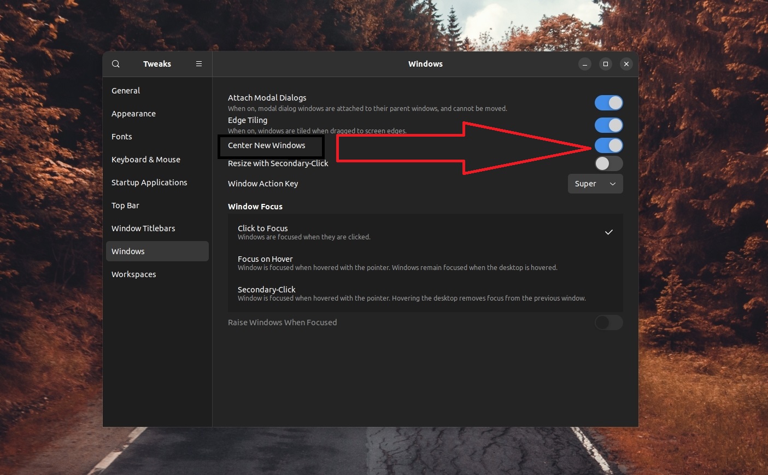Screen dimensions: 768x475
Task: Click the Windows window title
Action: [425, 64]
